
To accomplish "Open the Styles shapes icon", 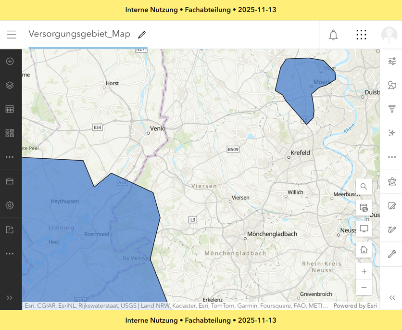I will point(392,85).
